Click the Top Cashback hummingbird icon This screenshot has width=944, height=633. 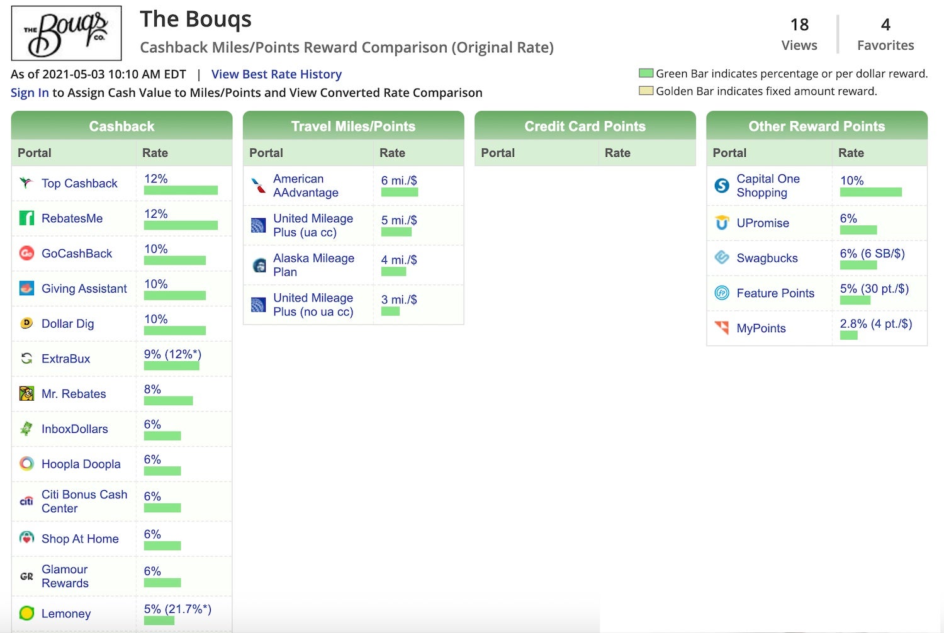pyautogui.click(x=26, y=183)
